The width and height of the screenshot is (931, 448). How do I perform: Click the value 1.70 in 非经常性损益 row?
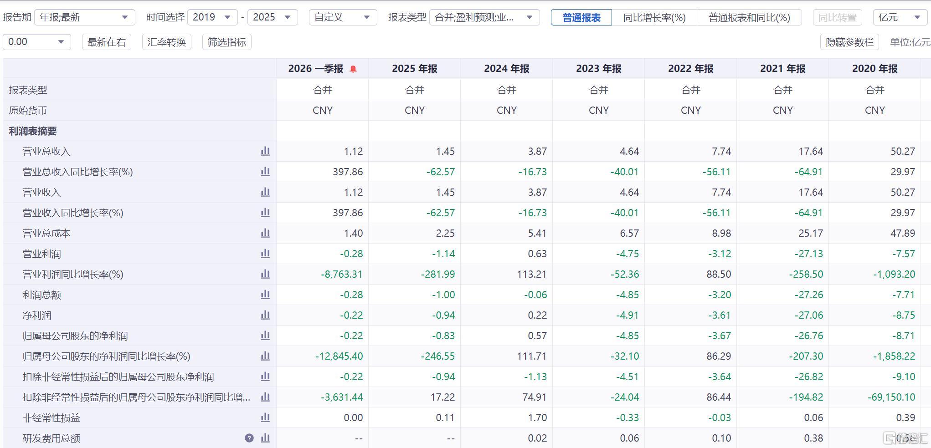coord(537,417)
